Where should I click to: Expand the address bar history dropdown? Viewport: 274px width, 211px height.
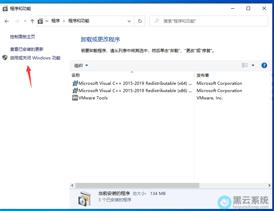coord(129,21)
